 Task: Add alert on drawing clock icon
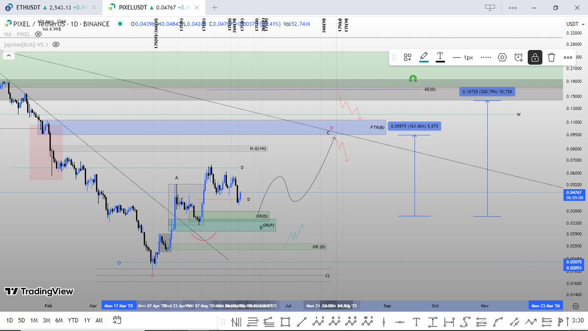coord(519,57)
